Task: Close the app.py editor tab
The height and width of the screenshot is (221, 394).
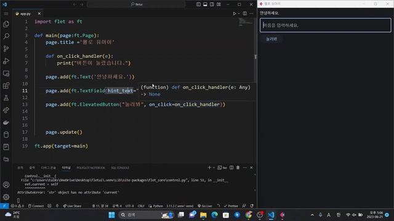Action: tap(39, 14)
